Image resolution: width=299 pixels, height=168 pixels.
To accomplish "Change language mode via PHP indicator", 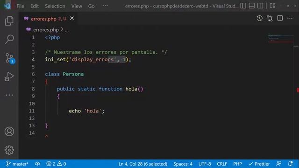I will click(237, 164).
